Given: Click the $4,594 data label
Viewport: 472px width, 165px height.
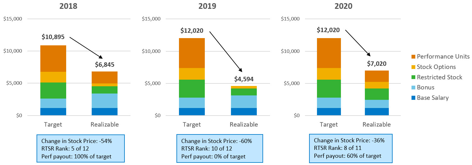Looking at the screenshot, I should point(244,79).
